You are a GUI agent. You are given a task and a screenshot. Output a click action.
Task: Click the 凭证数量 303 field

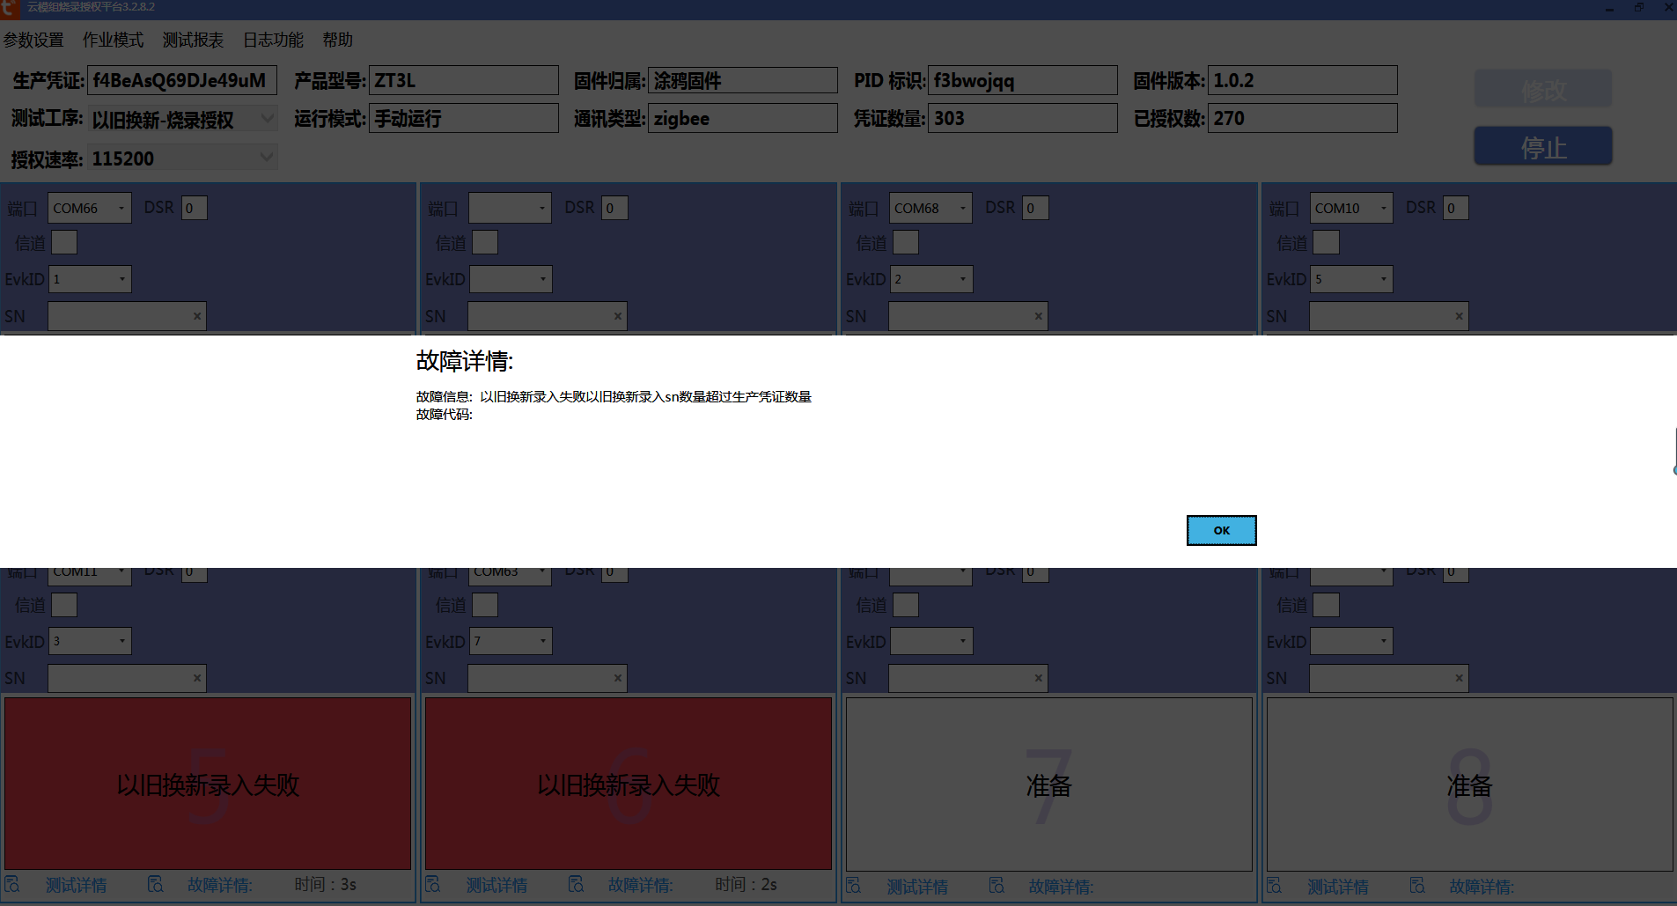point(1023,118)
